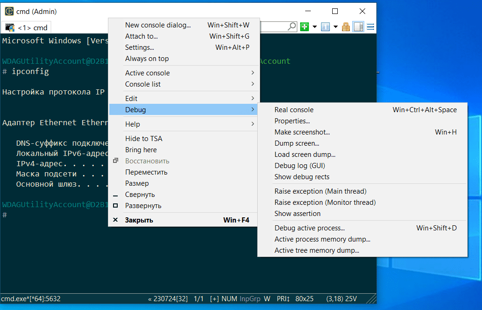Click Закрыть to close the window
Image resolution: width=482 pixels, height=310 pixels.
tap(184, 220)
